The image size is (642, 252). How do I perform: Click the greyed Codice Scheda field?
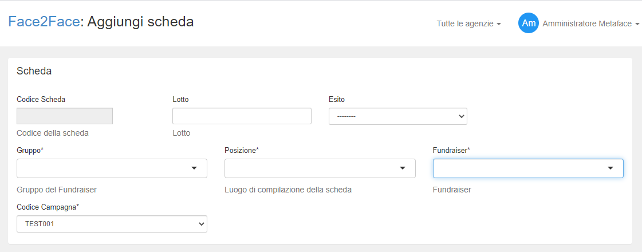[65, 116]
